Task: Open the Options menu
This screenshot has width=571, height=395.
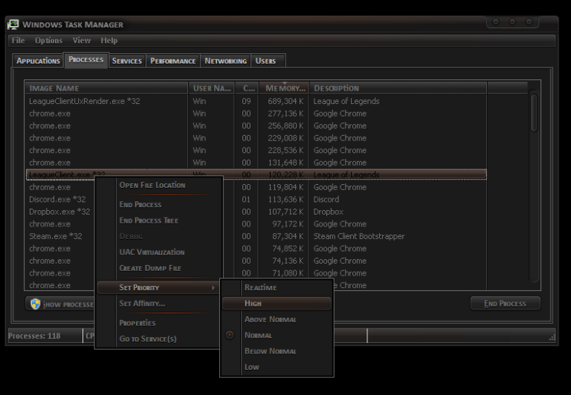Action: (48, 40)
